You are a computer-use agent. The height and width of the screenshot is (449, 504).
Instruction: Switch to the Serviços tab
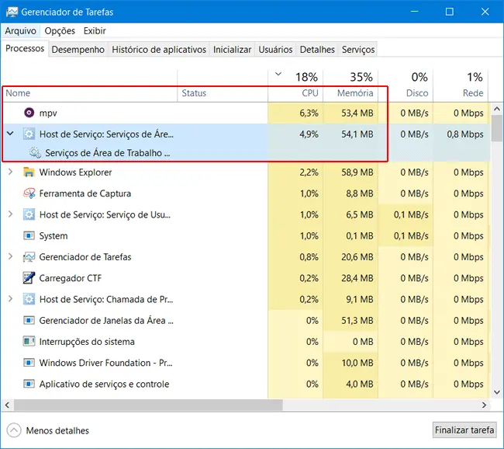tap(357, 50)
